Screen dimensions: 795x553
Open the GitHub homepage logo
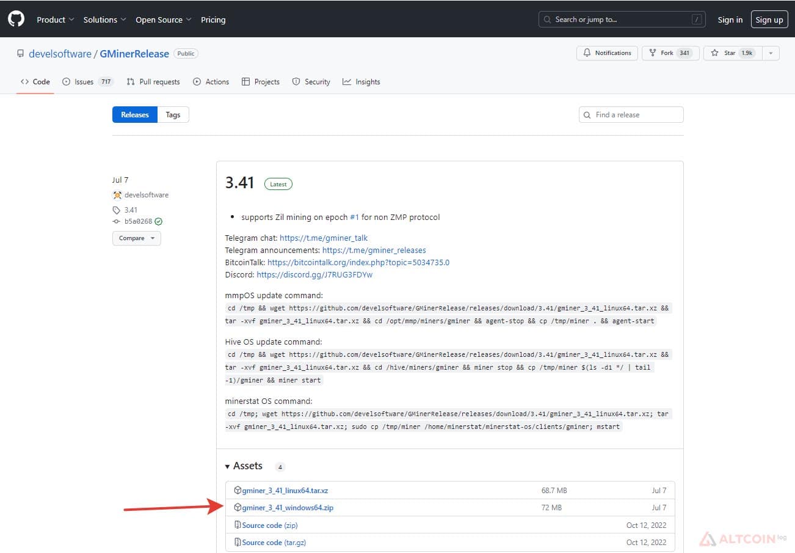click(16, 19)
